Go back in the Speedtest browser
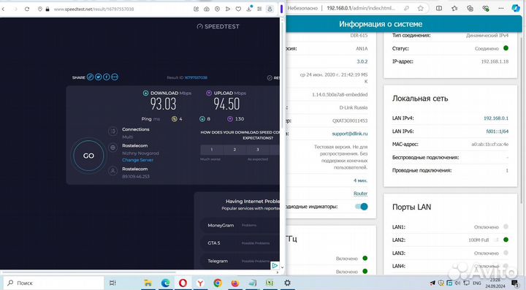 [x=3, y=9]
